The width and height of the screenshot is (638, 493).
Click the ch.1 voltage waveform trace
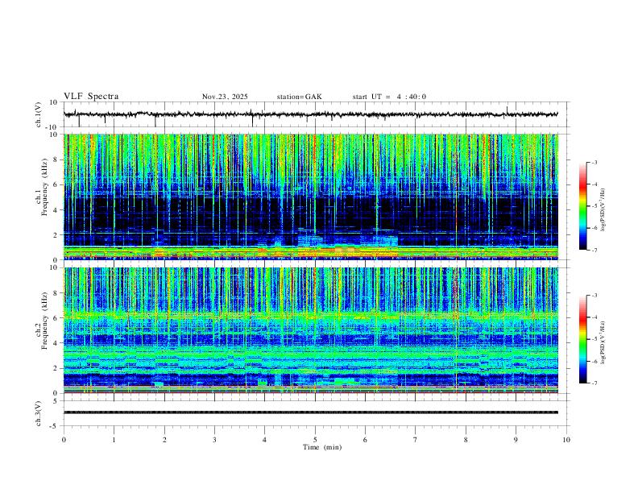(x=311, y=114)
